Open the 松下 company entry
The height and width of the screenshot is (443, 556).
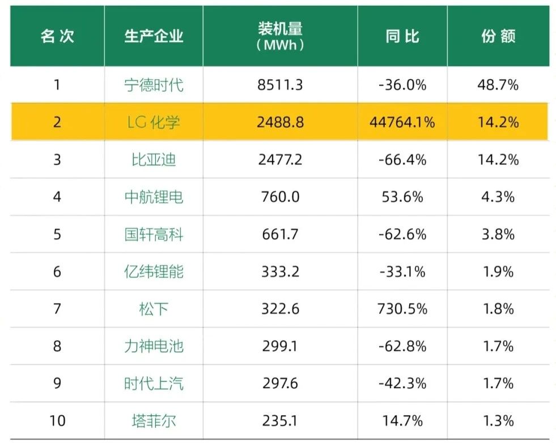[x=154, y=309]
